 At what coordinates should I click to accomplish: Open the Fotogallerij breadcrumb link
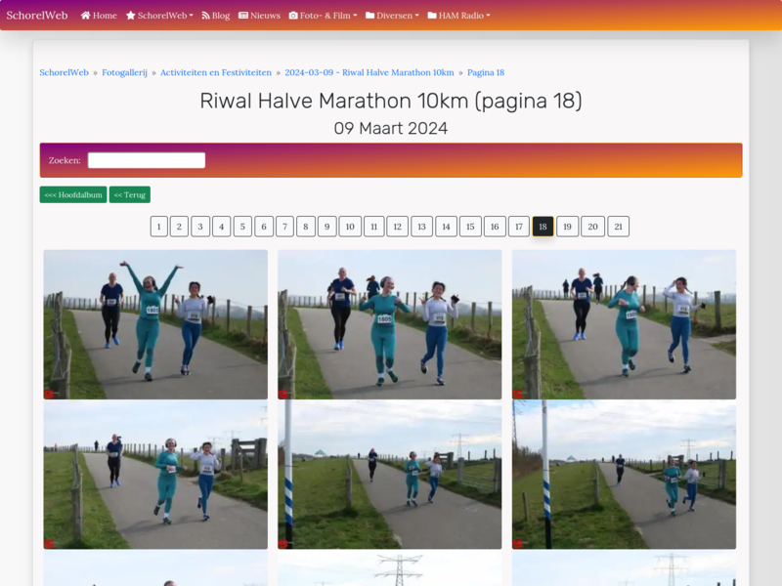(125, 72)
